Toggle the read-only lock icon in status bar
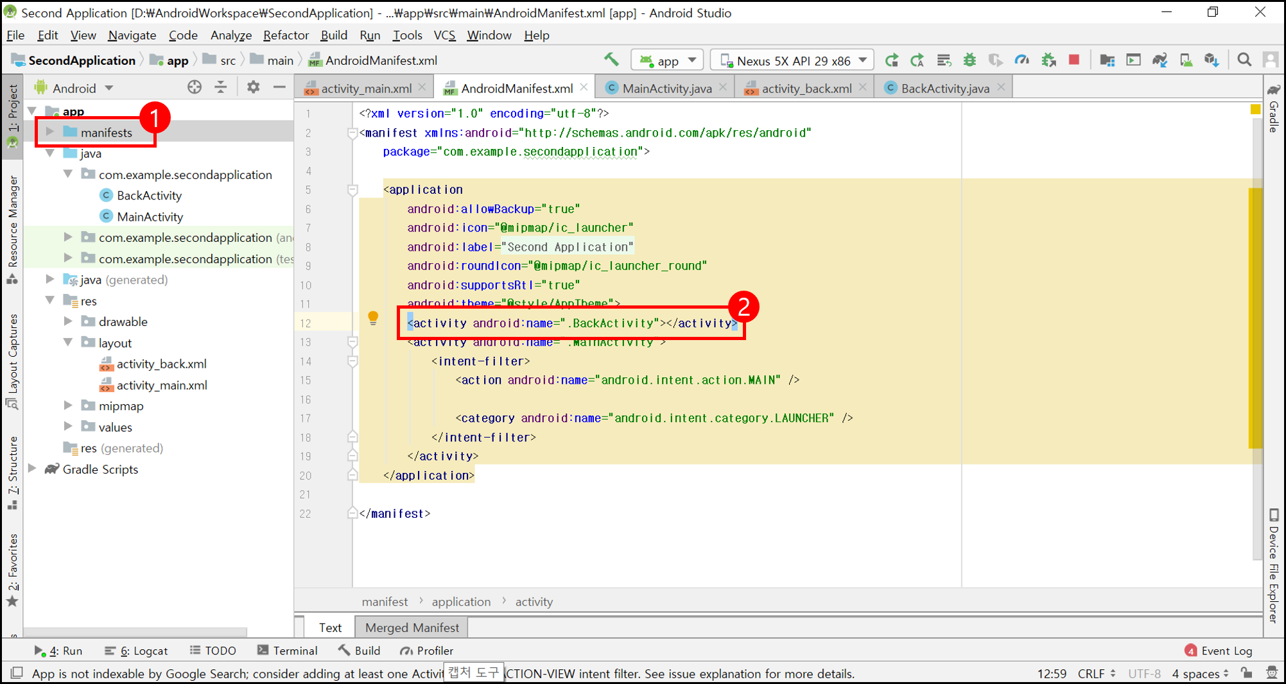This screenshot has height=684, width=1286. [1246, 673]
